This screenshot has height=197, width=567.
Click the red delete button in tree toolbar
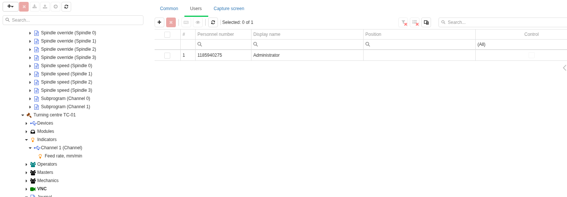point(24,7)
